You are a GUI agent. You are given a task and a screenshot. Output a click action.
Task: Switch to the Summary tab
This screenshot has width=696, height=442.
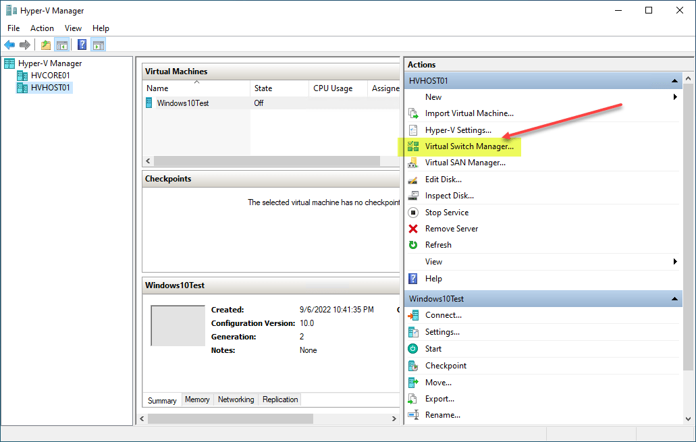pos(162,400)
